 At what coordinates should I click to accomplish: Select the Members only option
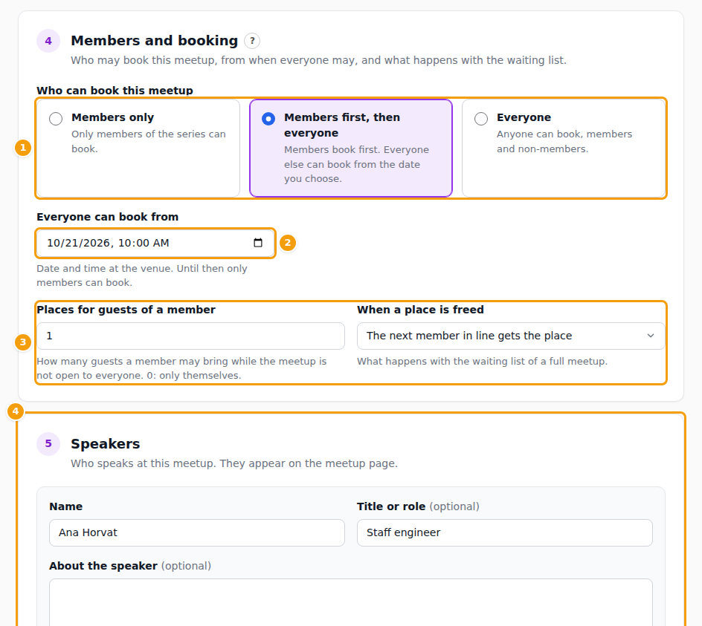(x=138, y=148)
